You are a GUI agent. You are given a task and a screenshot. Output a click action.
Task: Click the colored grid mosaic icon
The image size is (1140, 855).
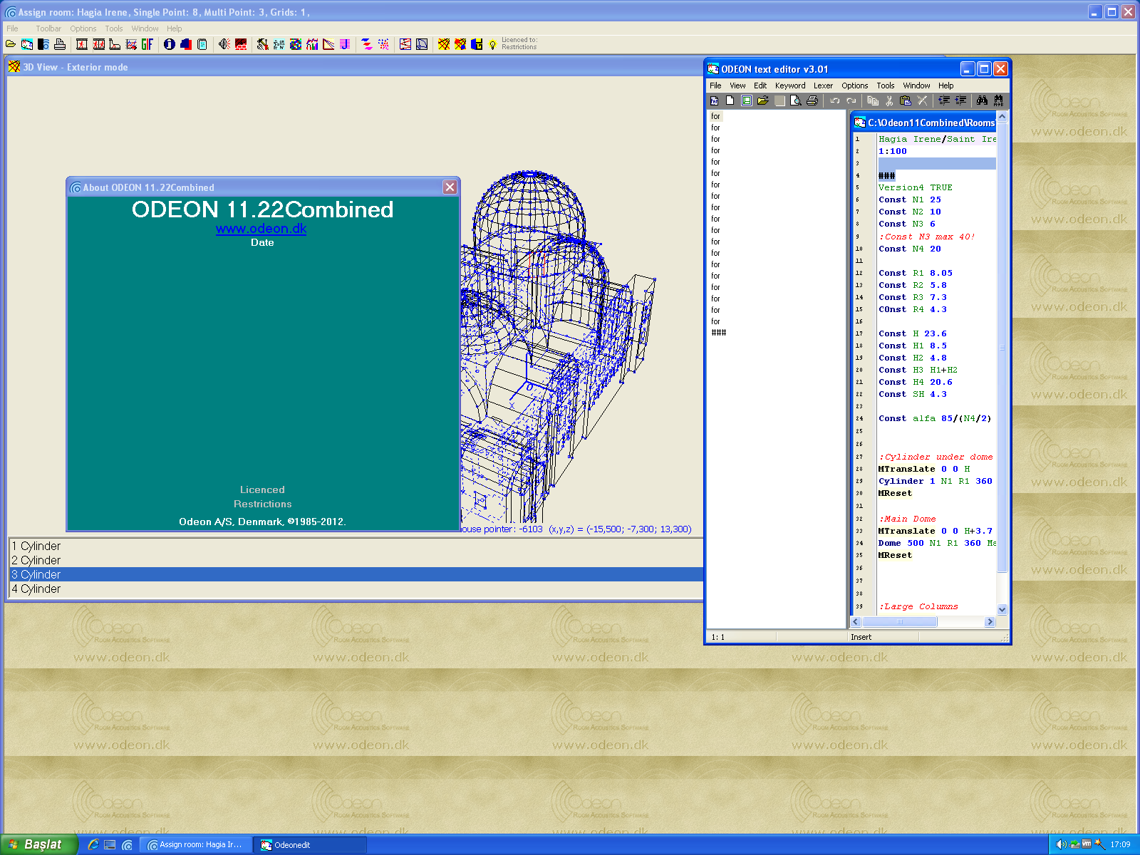click(x=296, y=44)
